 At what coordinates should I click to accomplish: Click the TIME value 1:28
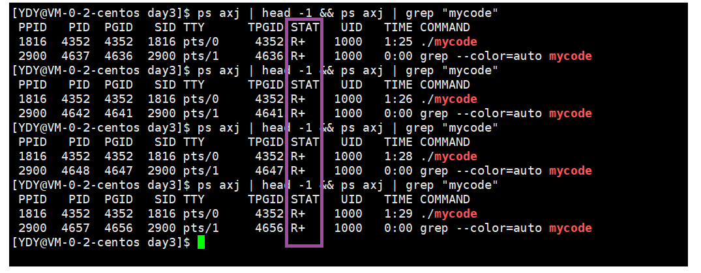[398, 156]
